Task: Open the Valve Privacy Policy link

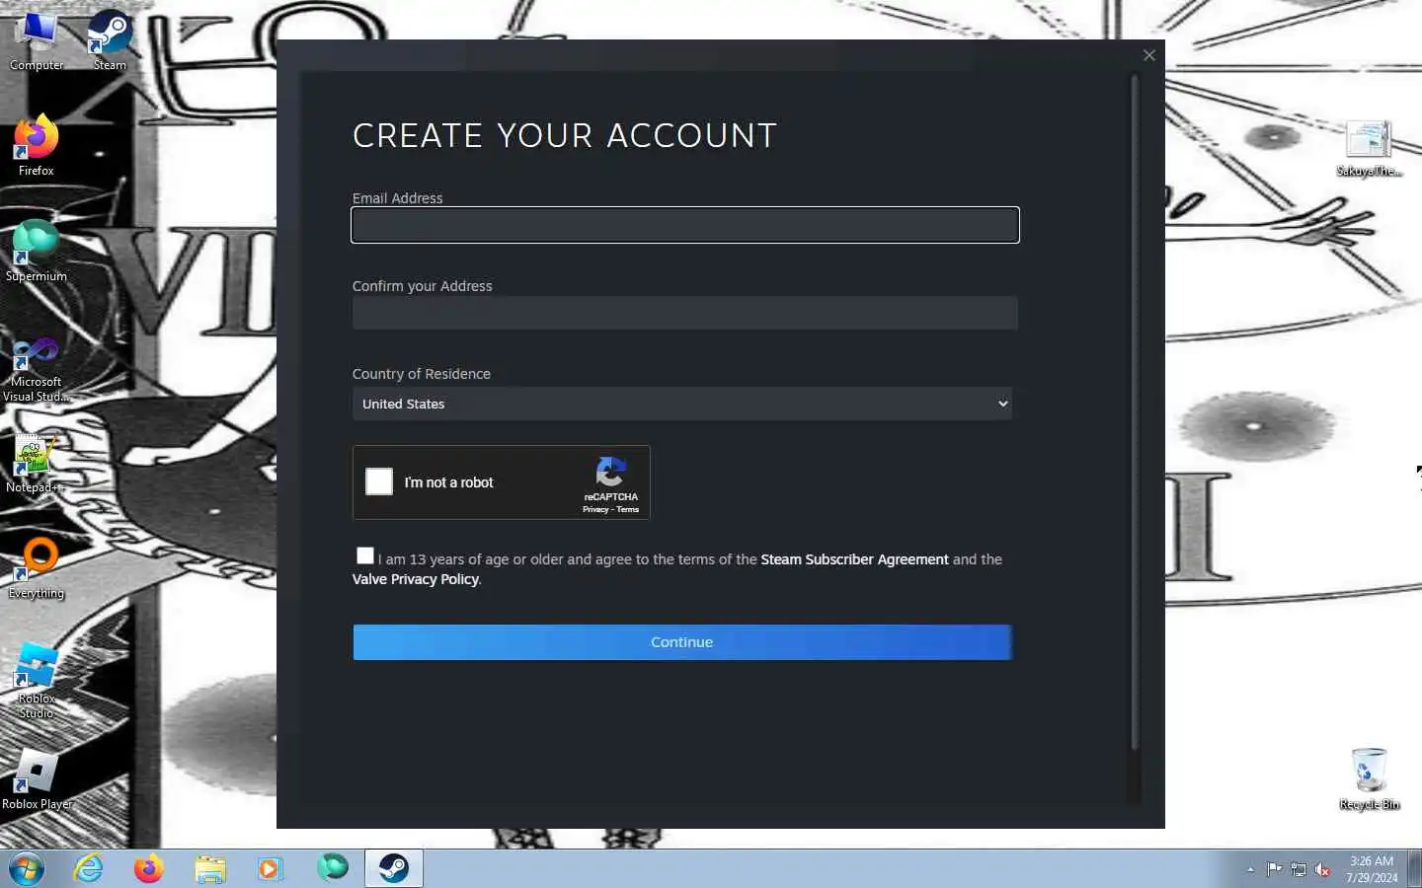Action: pyautogui.click(x=416, y=579)
